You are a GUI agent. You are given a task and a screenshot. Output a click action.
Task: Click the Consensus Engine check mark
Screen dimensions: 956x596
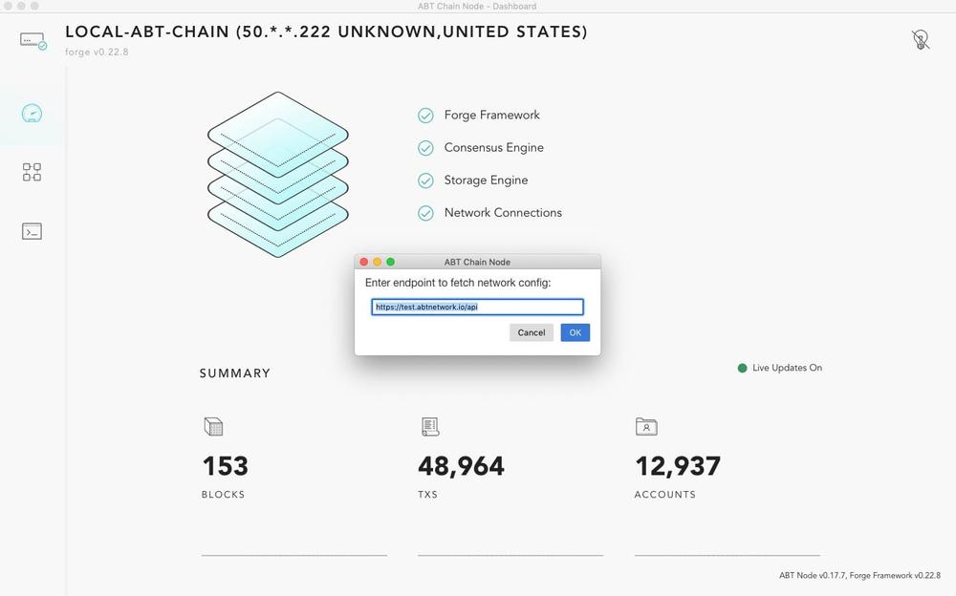coord(425,148)
